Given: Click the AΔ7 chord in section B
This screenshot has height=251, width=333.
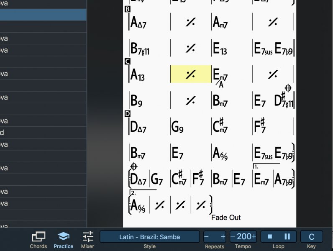Looking at the screenshot, I should [x=138, y=22].
